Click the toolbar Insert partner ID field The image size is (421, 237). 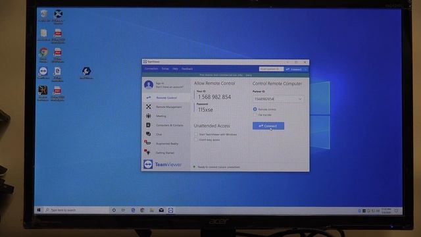(x=271, y=69)
